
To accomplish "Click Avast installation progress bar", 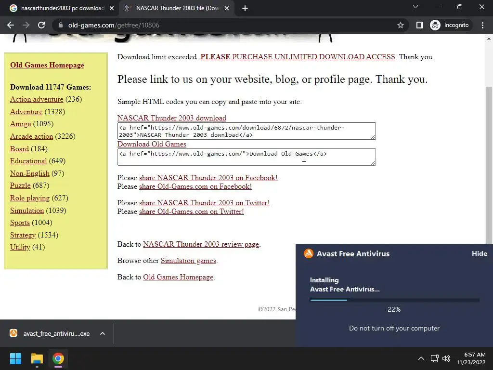I will tap(395, 300).
